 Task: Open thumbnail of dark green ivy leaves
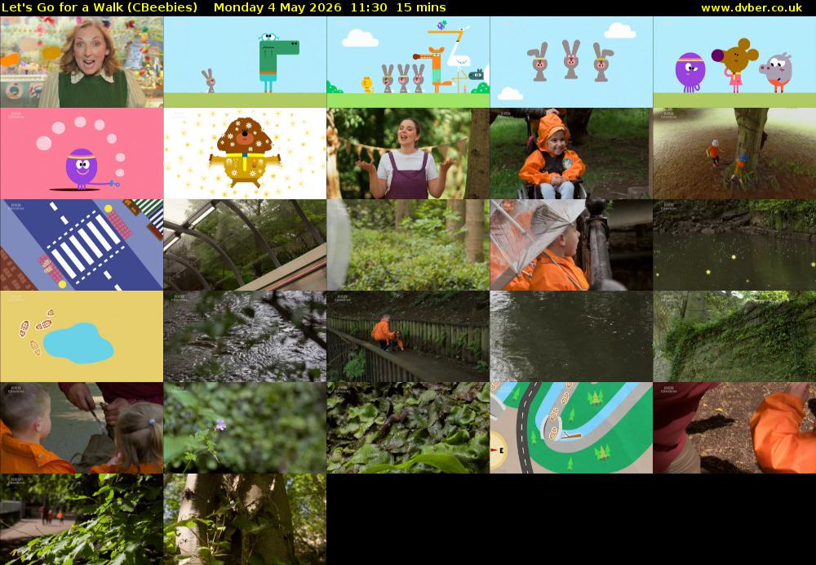click(408, 428)
